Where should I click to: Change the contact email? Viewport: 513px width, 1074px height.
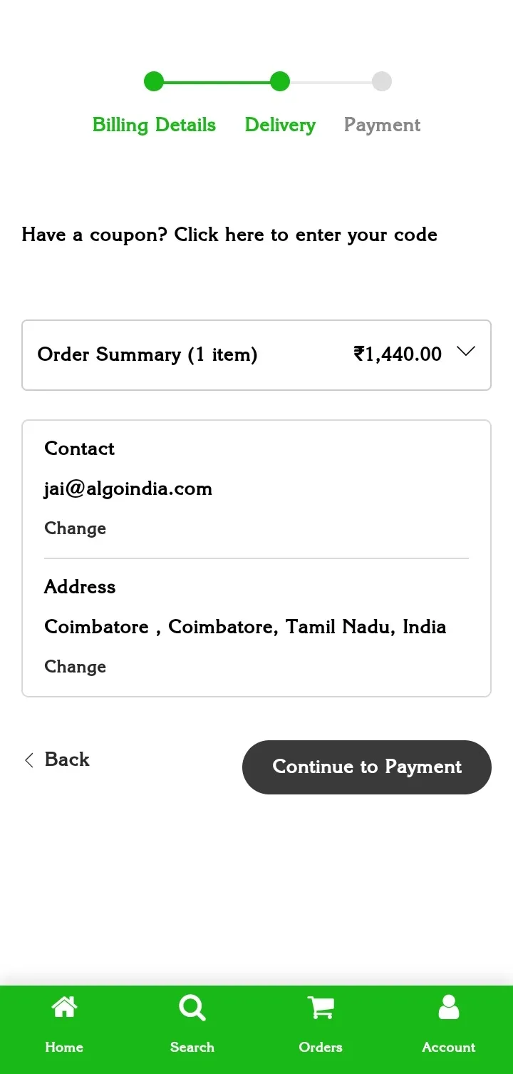tap(75, 528)
